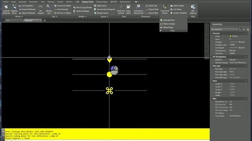
Task: Run the Auto Number tool
Action: 61,9
